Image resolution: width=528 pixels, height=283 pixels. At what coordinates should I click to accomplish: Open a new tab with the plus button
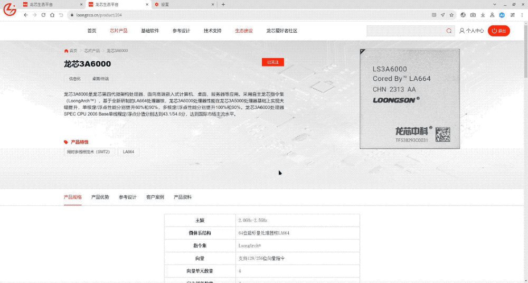(x=223, y=4)
